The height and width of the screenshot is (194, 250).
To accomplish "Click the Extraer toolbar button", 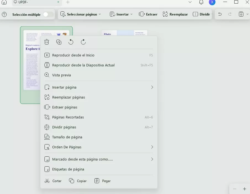I will (x=148, y=14).
